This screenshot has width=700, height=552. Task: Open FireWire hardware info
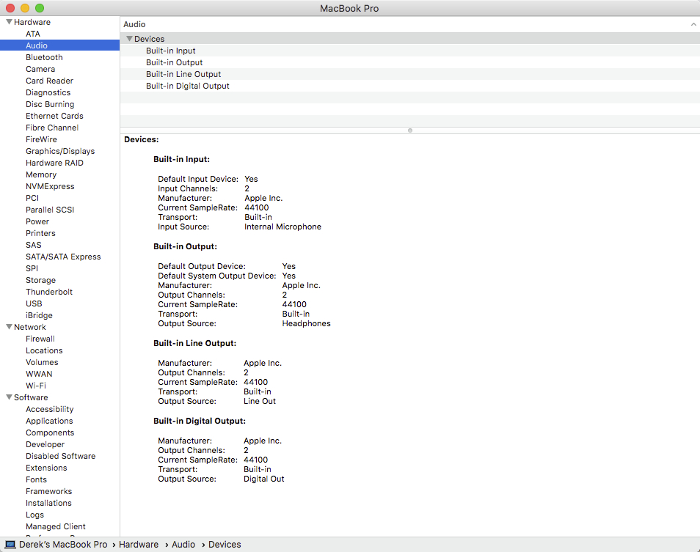(42, 139)
